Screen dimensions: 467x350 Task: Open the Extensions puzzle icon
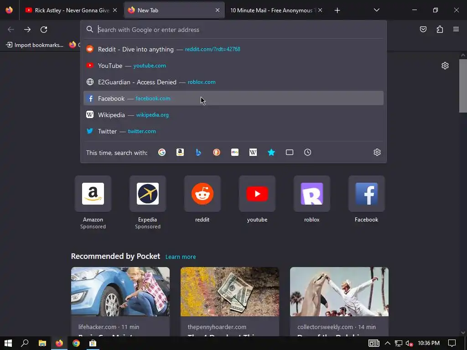pos(440,29)
